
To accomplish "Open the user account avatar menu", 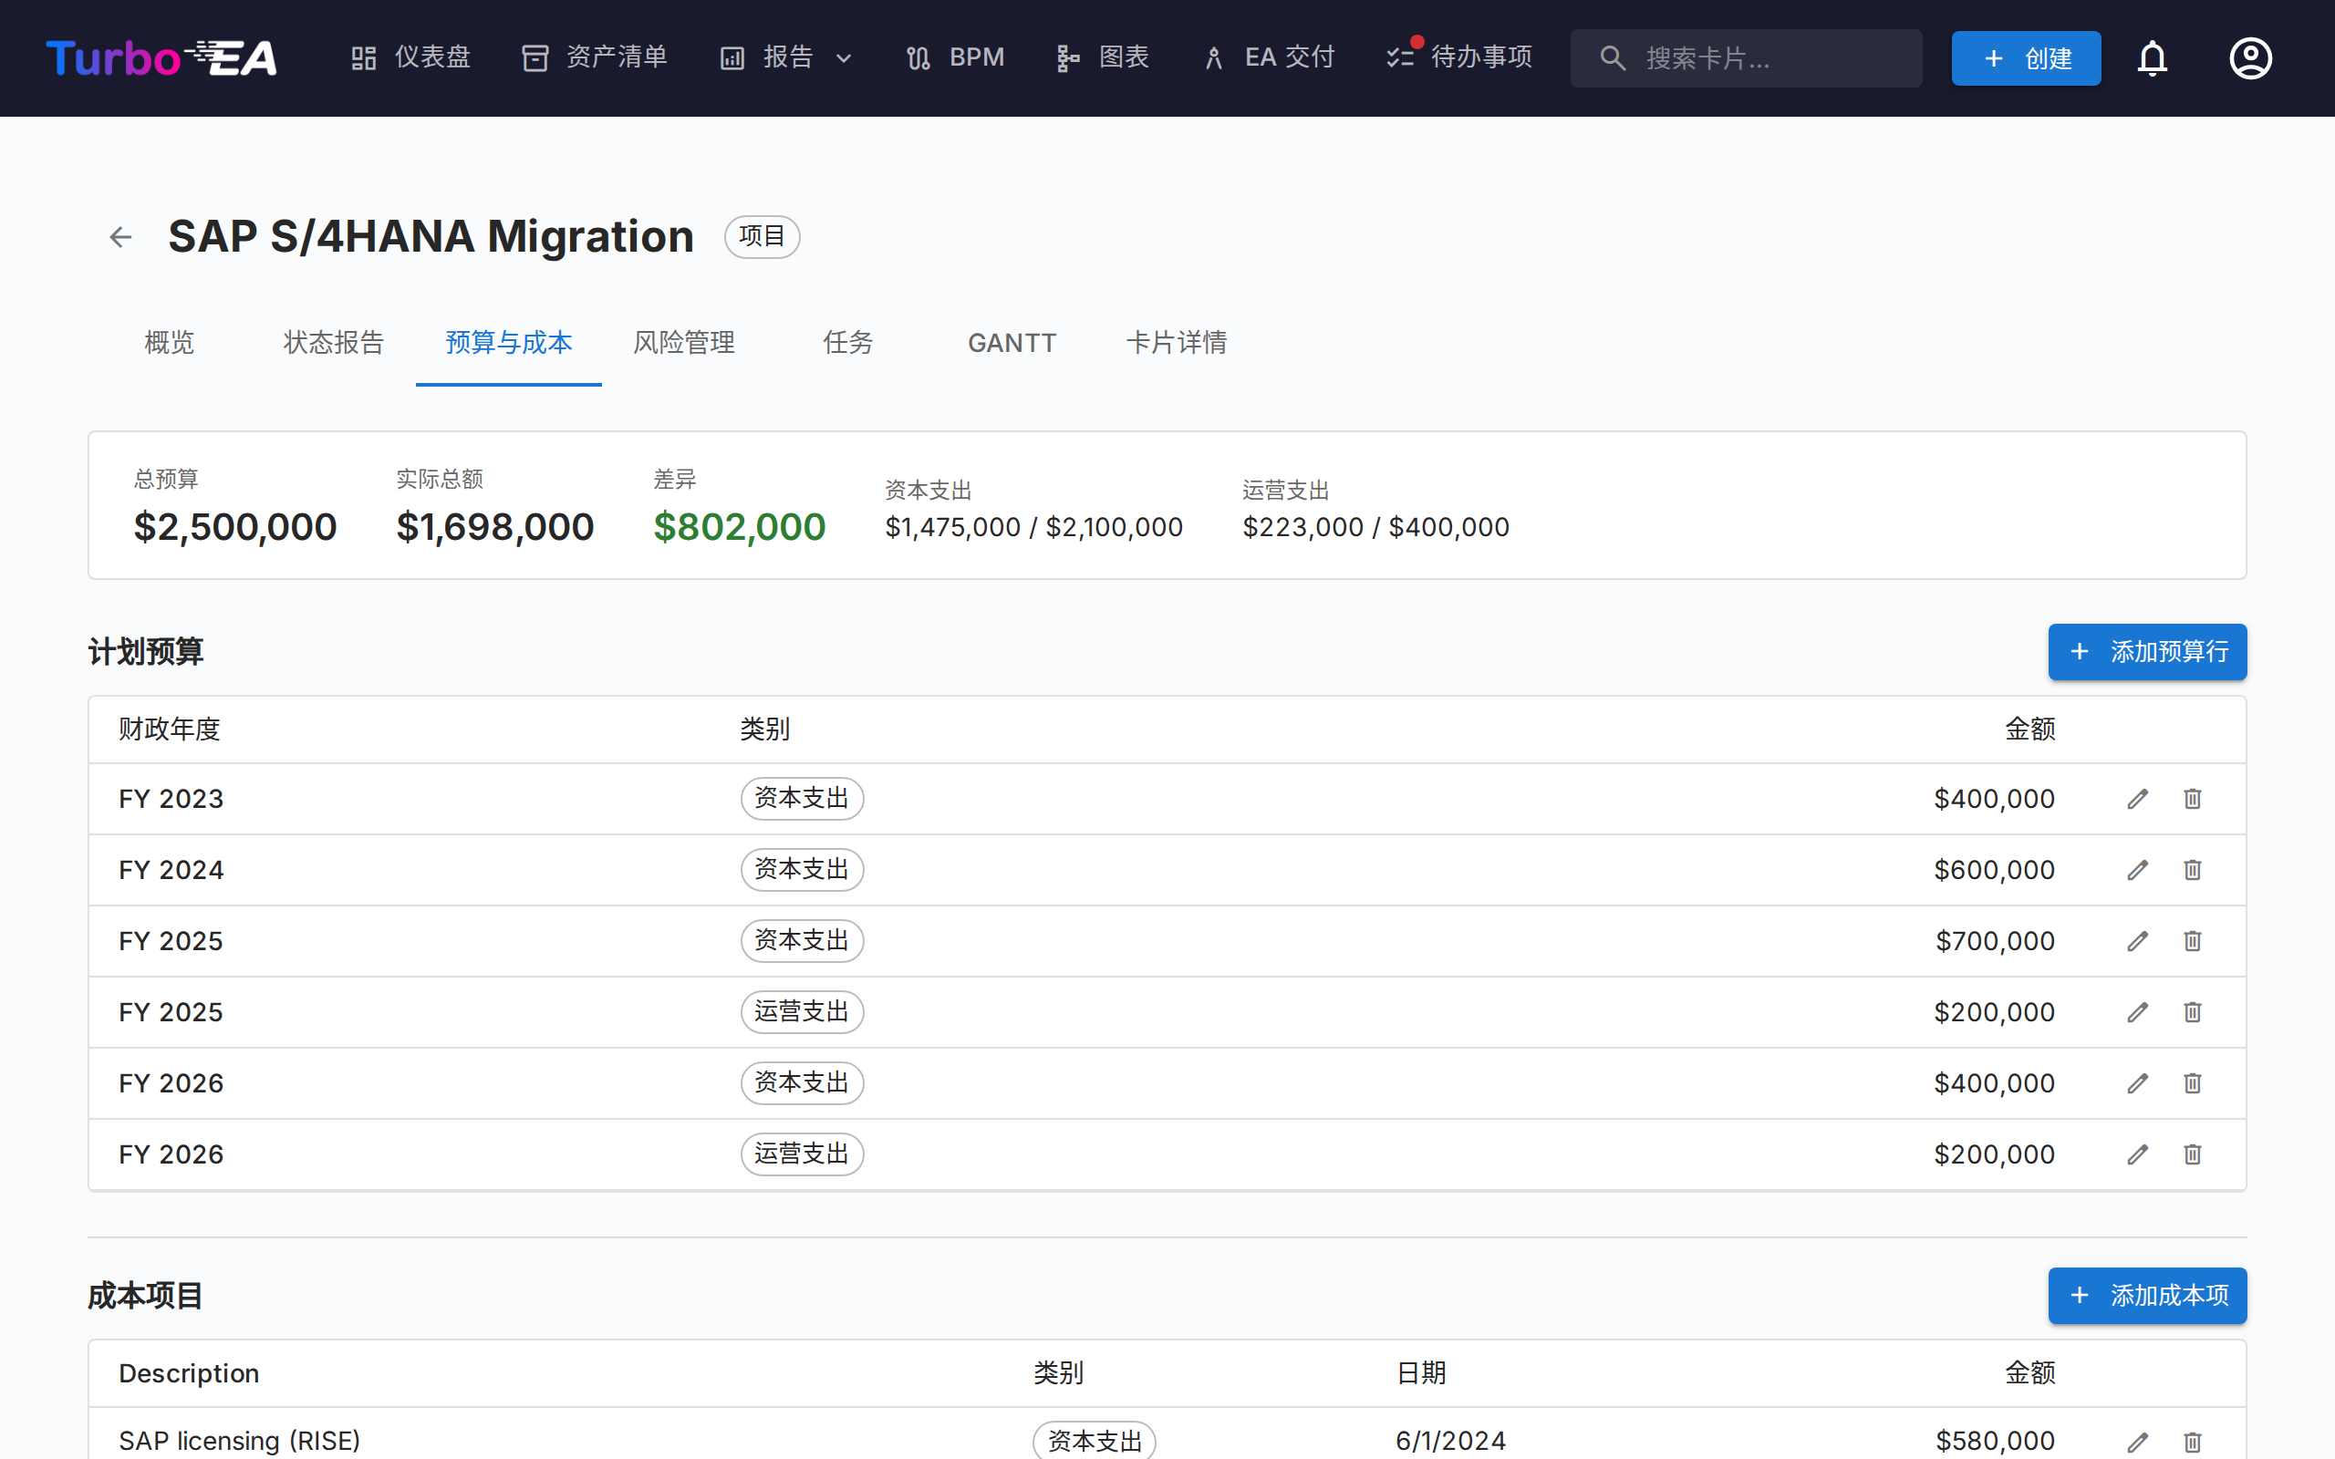I will (2249, 59).
